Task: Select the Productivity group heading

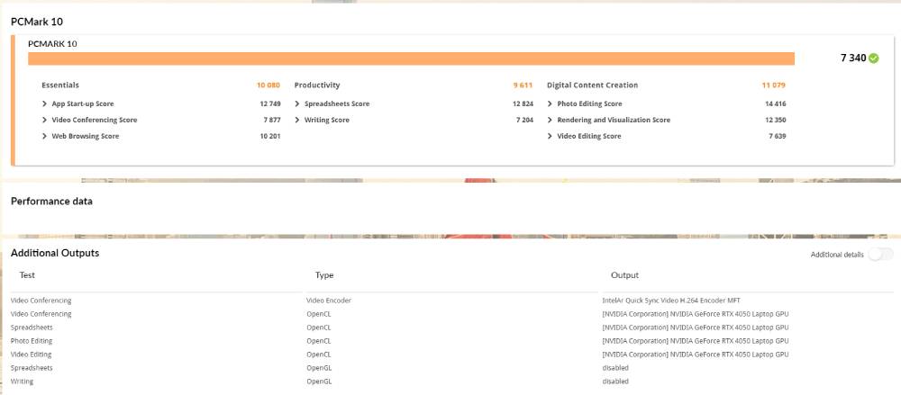Action: pos(317,85)
